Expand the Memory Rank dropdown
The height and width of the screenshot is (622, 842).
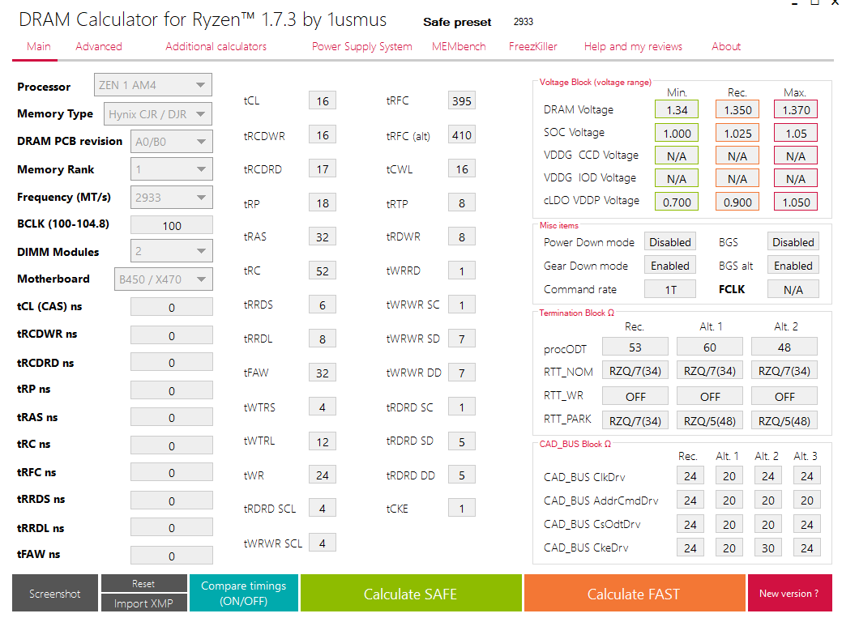point(171,169)
